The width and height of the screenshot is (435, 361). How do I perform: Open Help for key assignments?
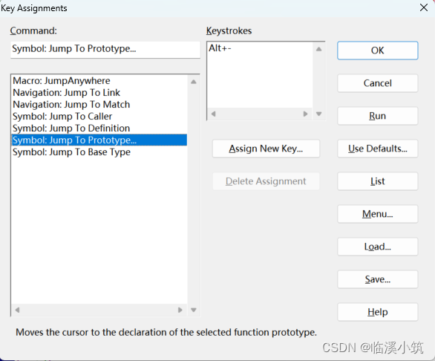click(377, 312)
